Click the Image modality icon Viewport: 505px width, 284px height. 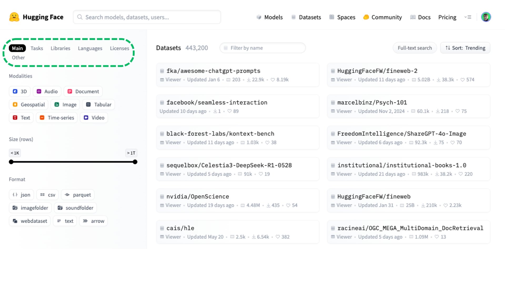tap(57, 104)
